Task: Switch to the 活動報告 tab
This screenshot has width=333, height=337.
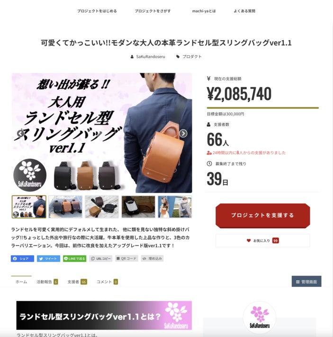Action: pos(47,282)
